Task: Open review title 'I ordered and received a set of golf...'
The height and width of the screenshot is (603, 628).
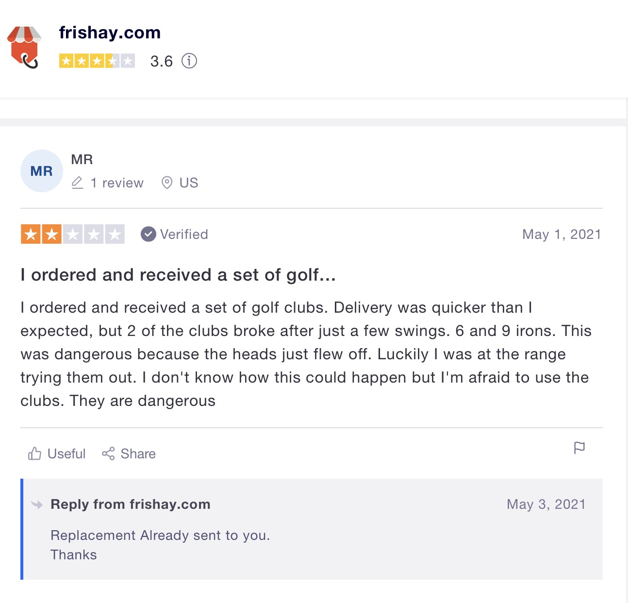Action: click(x=178, y=275)
